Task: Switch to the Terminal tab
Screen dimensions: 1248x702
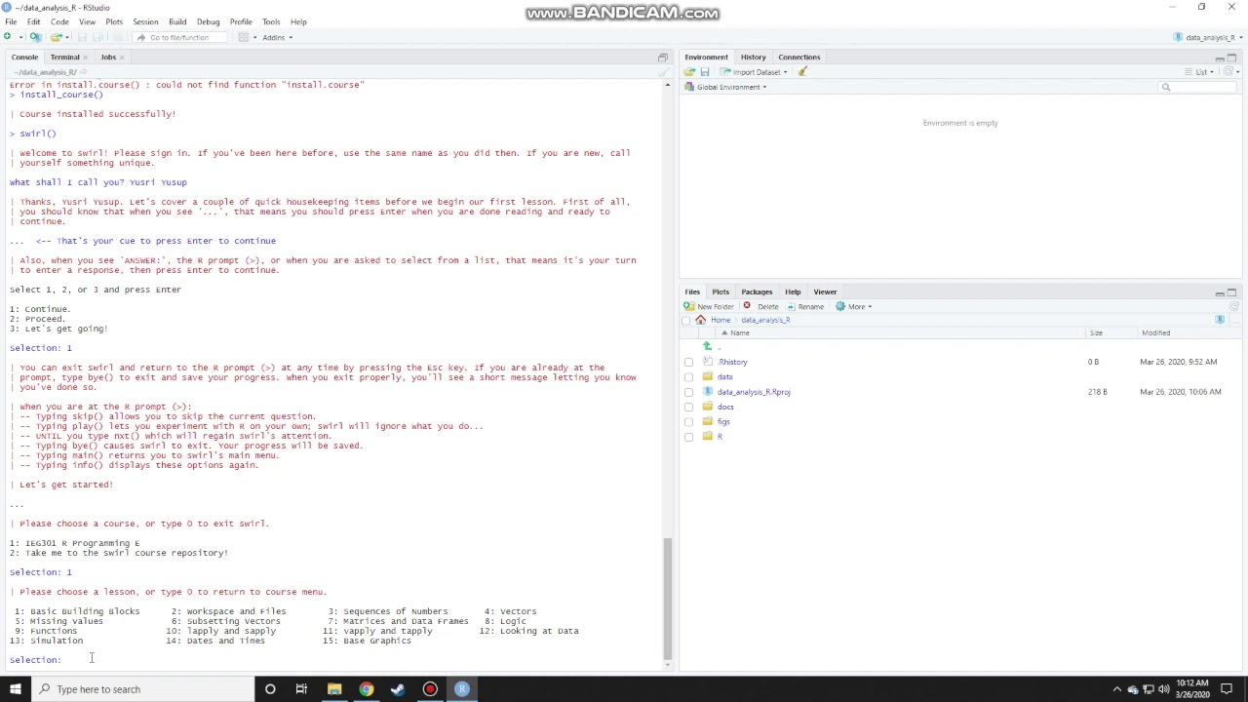Action: pyautogui.click(x=64, y=58)
